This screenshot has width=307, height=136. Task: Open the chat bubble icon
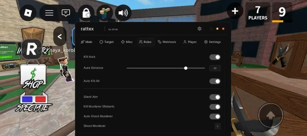(x=66, y=13)
